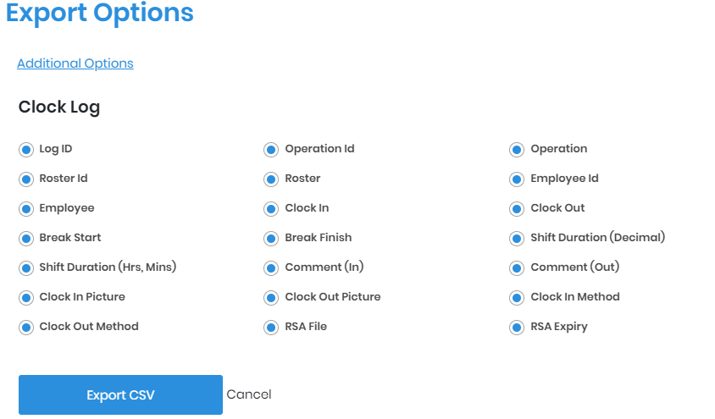The height and width of the screenshot is (419, 715).
Task: Deselect the Operation export field
Action: tap(517, 150)
